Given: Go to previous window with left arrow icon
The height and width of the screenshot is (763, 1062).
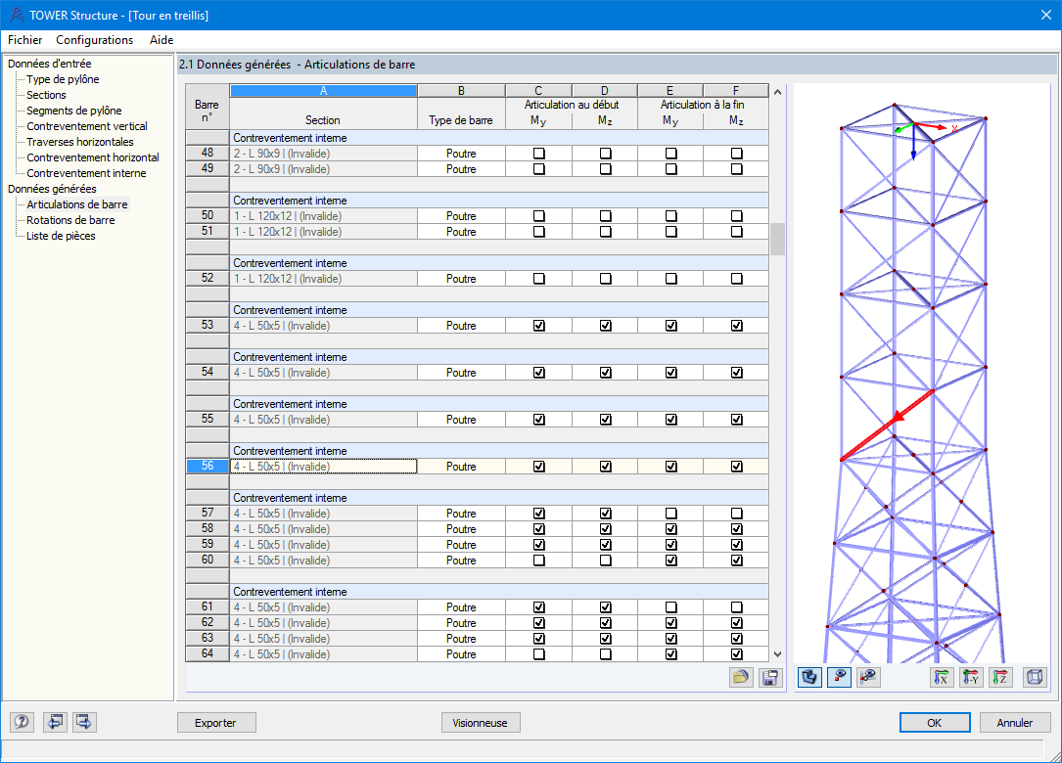Looking at the screenshot, I should pos(55,722).
